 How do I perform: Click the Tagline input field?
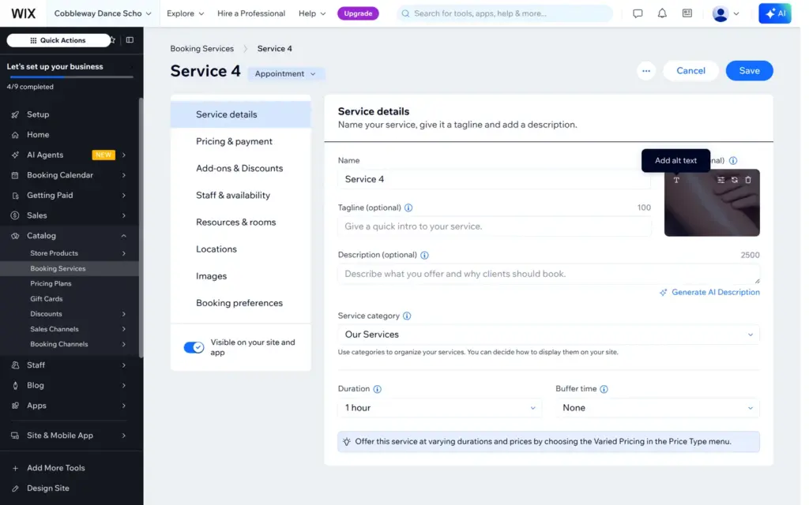coord(495,226)
